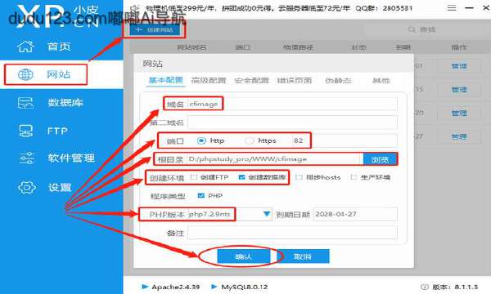The width and height of the screenshot is (491, 294).
Task: Select the 网站 globe icon in sidebar
Action: pyautogui.click(x=25, y=74)
